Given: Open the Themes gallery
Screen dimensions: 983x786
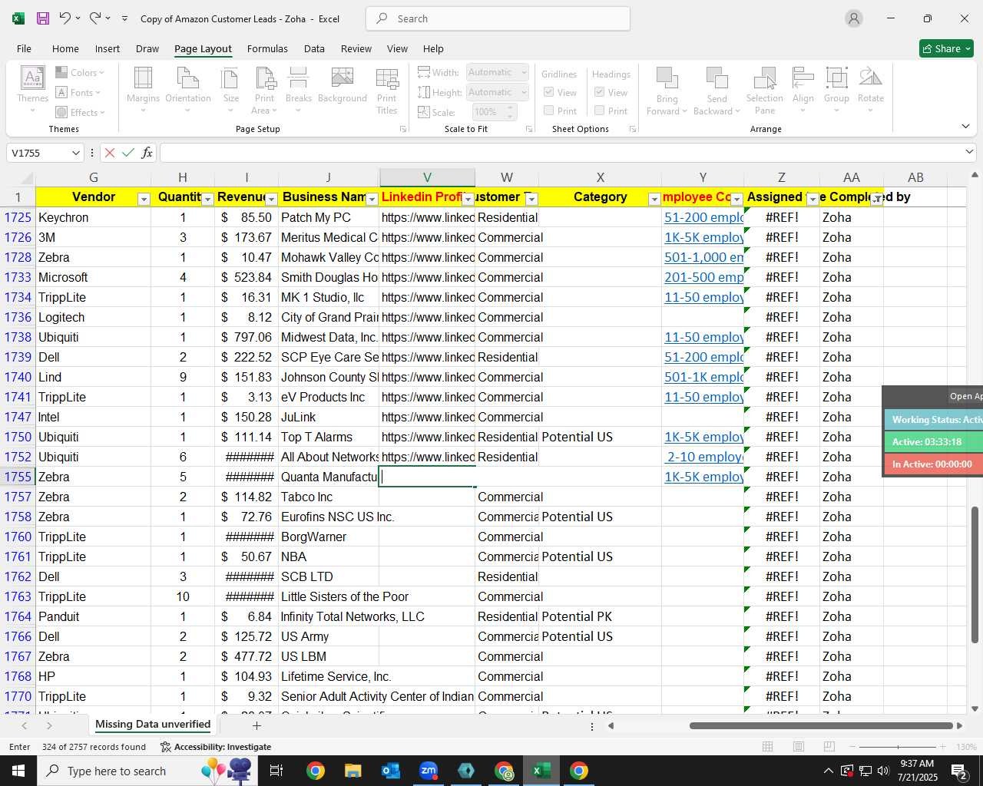Looking at the screenshot, I should (32, 90).
